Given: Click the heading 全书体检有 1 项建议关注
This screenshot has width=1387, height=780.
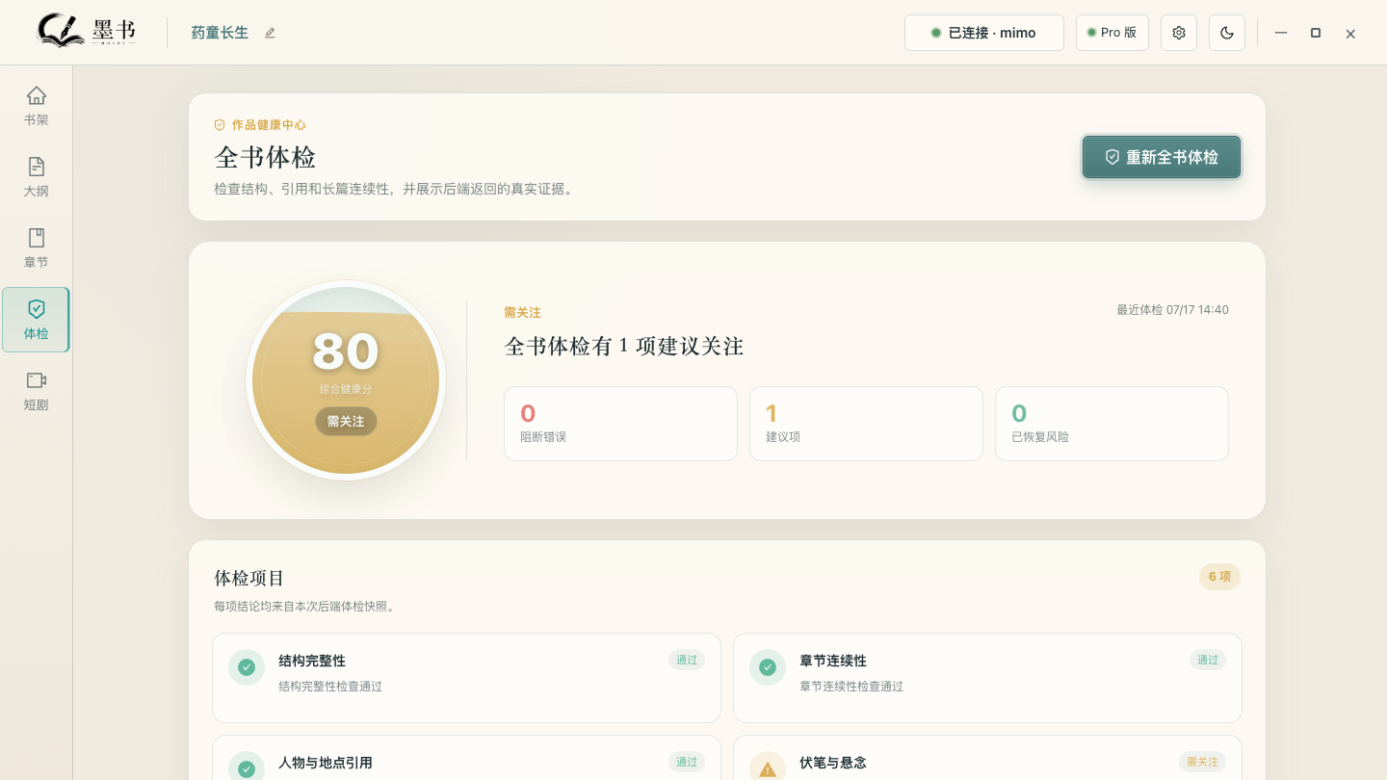Looking at the screenshot, I should [624, 347].
